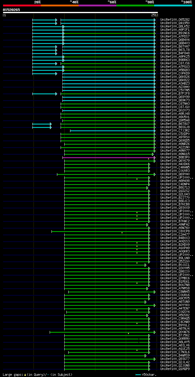Select the UniRef100_Q6B4V4 label
The height and width of the screenshot is (377, 195).
click(175, 40)
